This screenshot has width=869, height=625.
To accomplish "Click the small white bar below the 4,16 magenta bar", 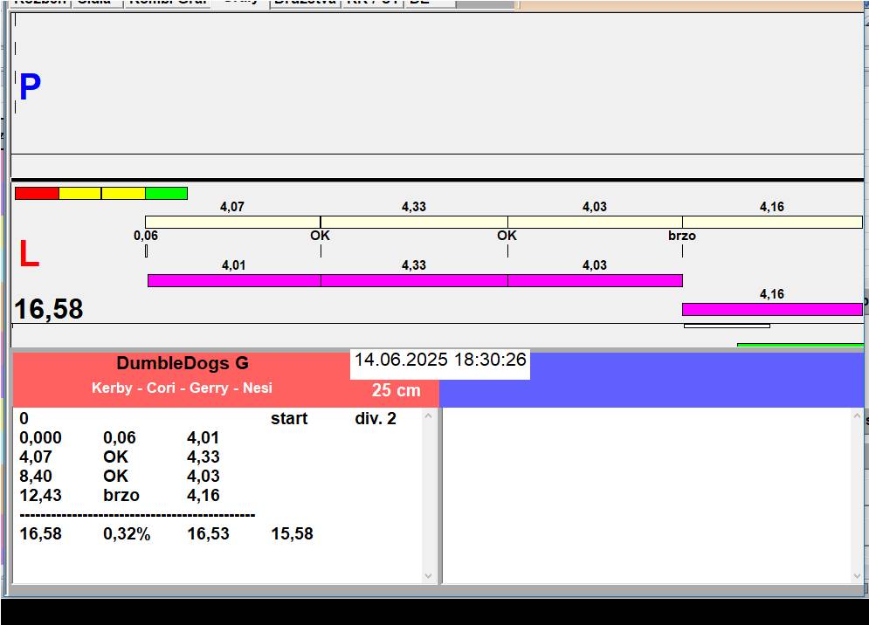I will point(727,326).
